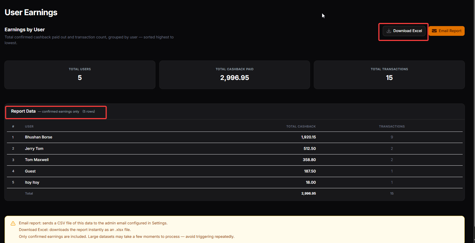Viewport: 475px width, 243px height.
Task: Click on Itoy Itoy user name
Action: tap(32, 183)
